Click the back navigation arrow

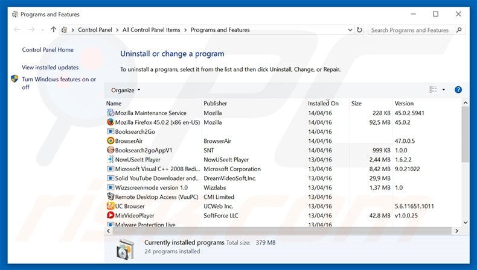pyautogui.click(x=18, y=30)
